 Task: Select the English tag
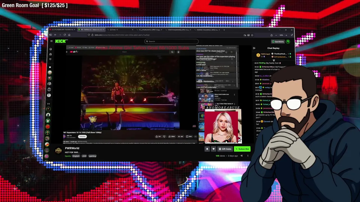[76, 156]
